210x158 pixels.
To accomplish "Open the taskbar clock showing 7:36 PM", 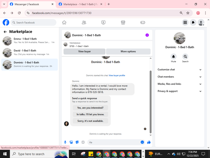I will tap(192, 154).
